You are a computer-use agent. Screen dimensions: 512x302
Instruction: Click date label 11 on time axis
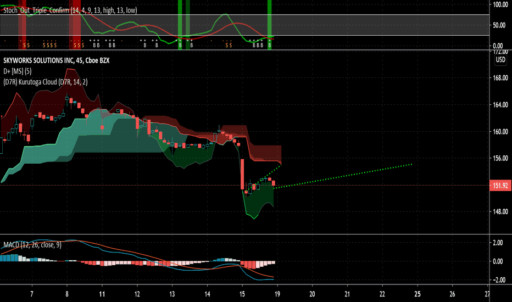(x=102, y=294)
